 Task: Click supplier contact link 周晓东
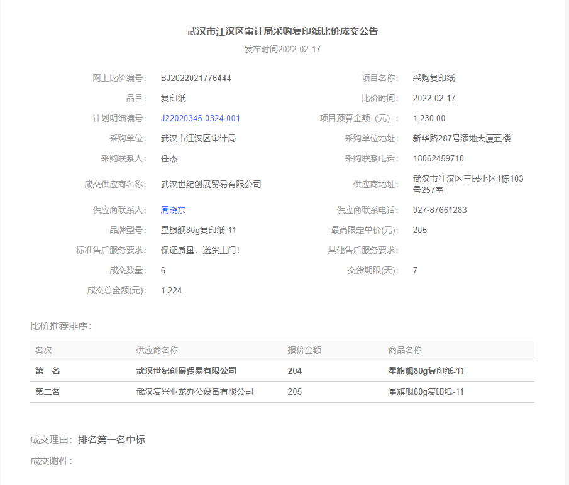point(174,210)
